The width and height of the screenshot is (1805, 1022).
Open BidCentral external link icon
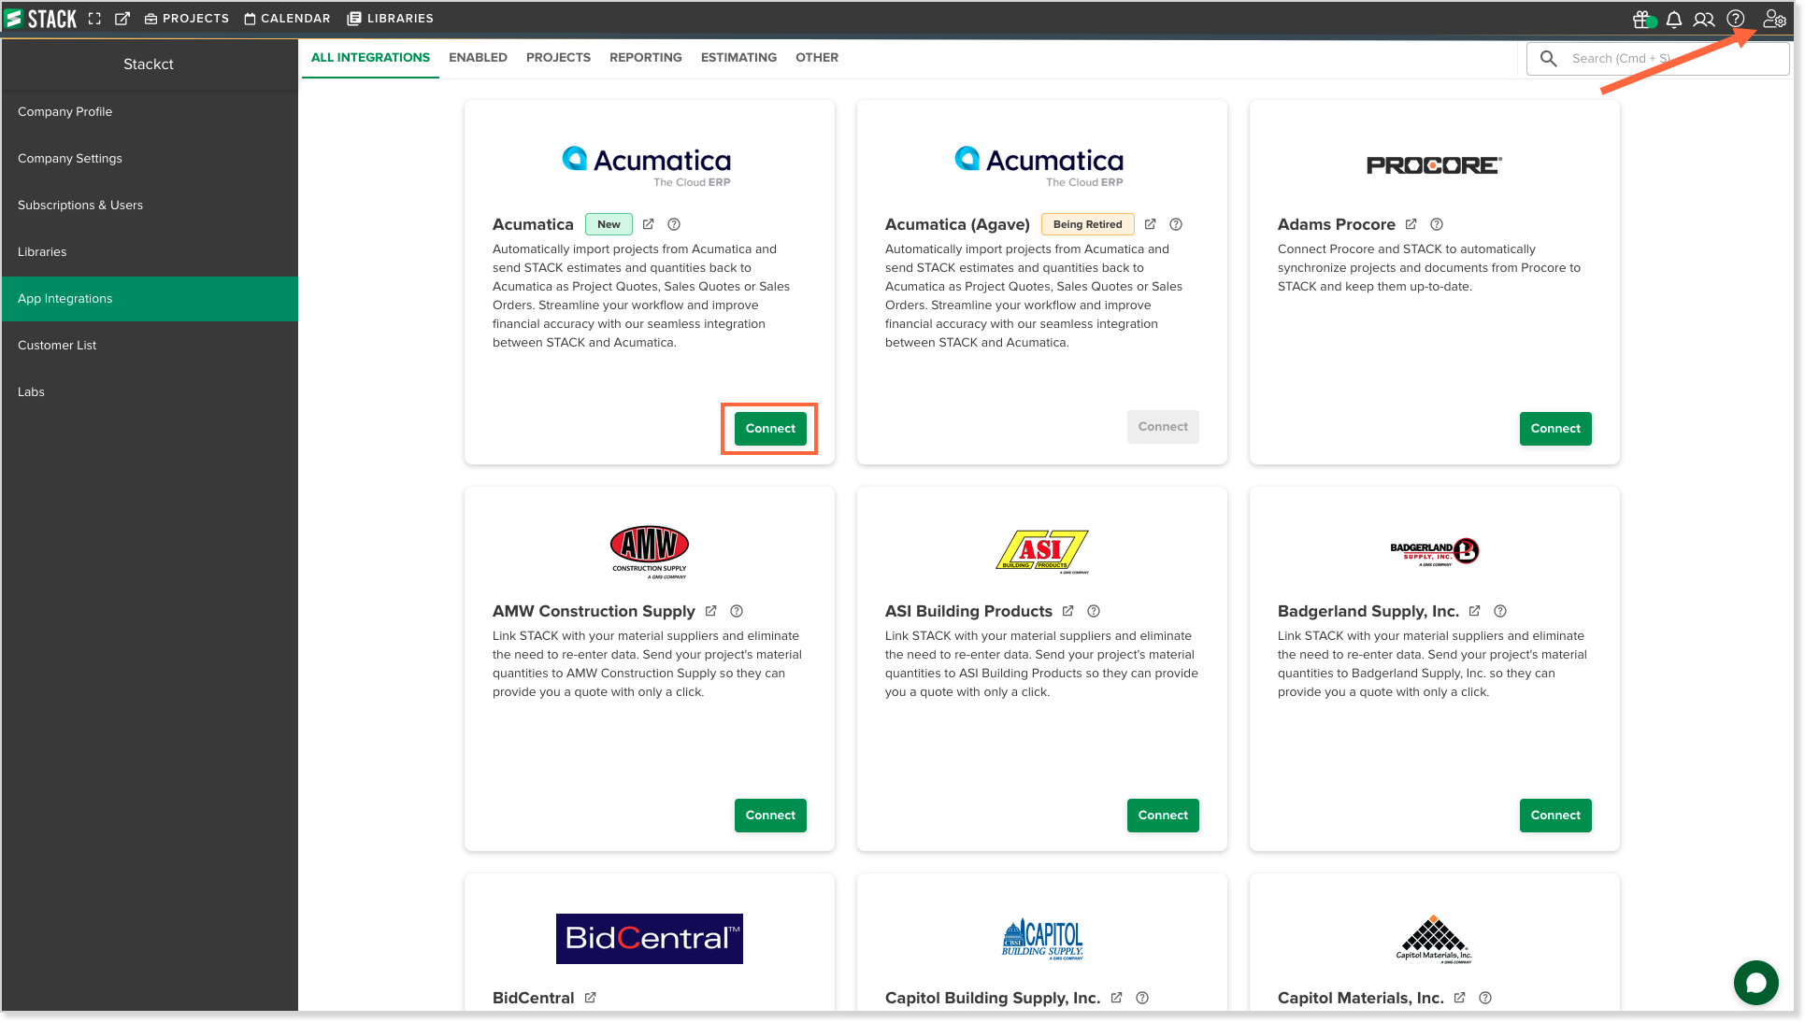pyautogui.click(x=590, y=998)
